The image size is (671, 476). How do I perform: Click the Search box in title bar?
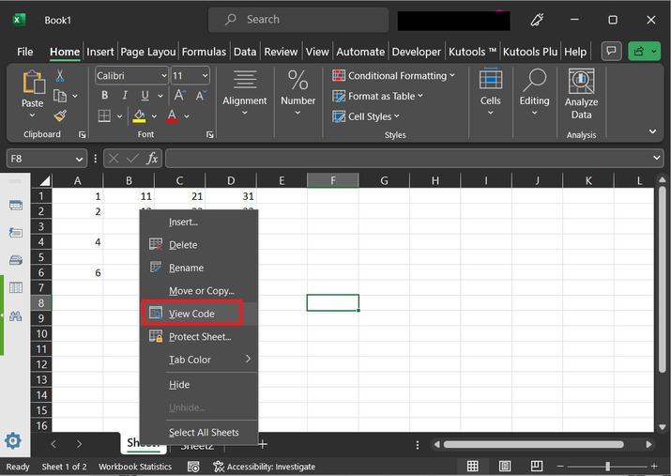click(x=297, y=20)
